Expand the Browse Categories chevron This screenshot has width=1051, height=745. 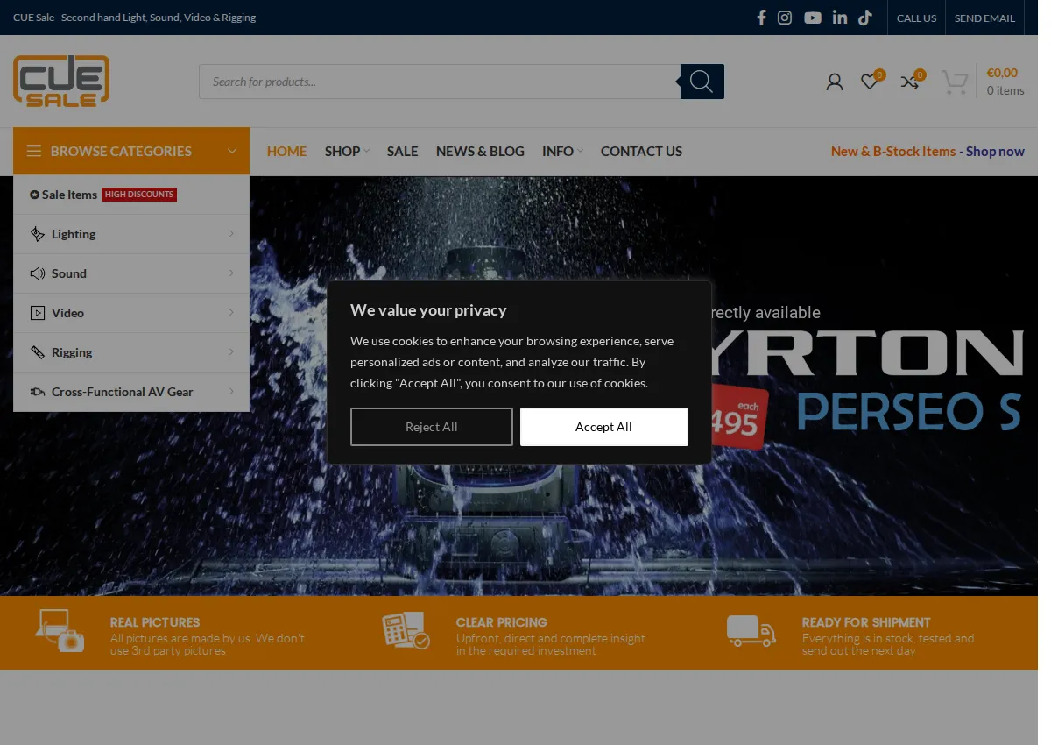(x=232, y=151)
